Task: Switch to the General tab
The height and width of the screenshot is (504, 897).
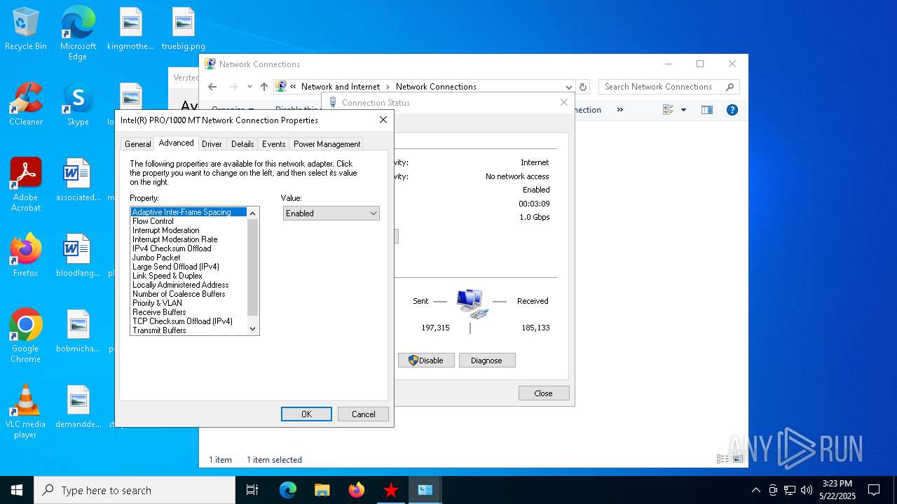Action: click(x=137, y=144)
